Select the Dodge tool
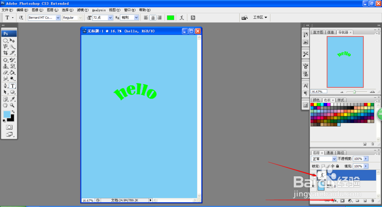 pos(13,79)
